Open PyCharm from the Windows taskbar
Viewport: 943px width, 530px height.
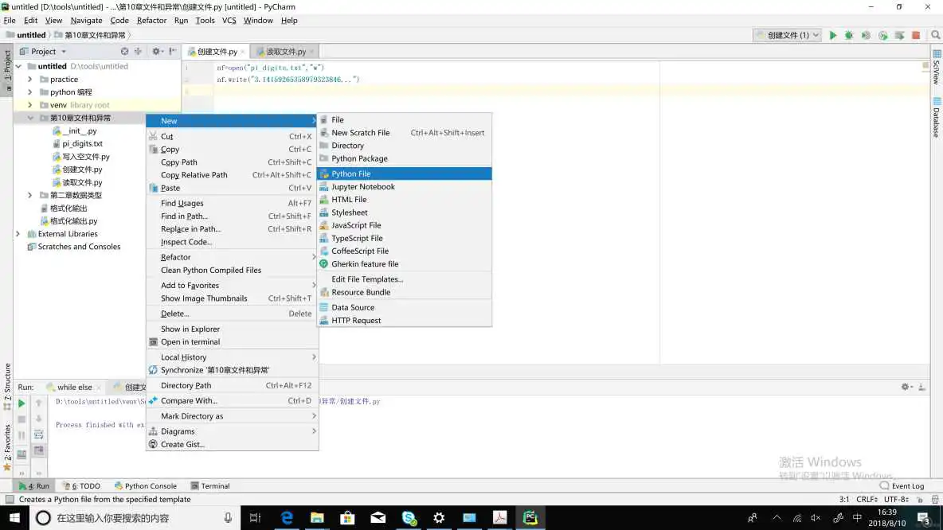[x=530, y=518]
